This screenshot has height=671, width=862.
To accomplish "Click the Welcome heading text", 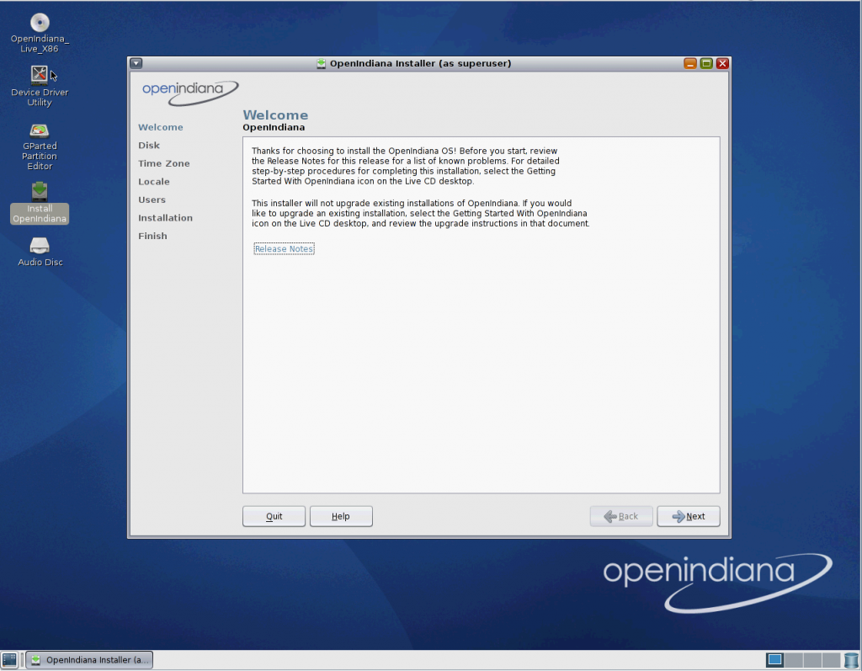I will coord(275,115).
